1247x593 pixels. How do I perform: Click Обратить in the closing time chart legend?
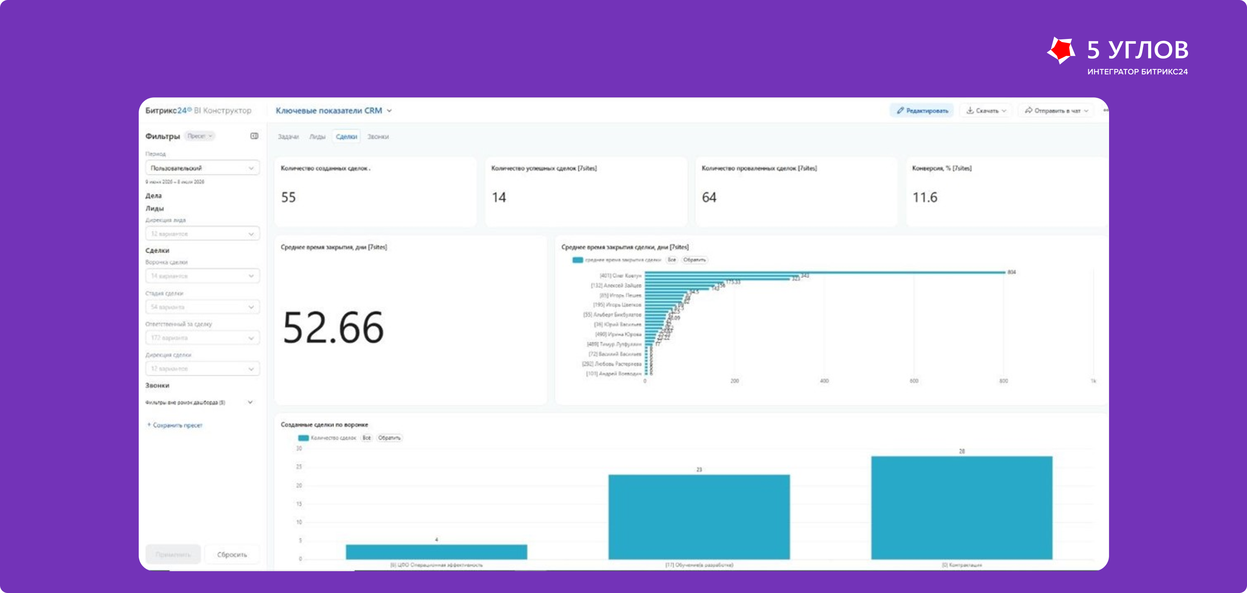[694, 260]
